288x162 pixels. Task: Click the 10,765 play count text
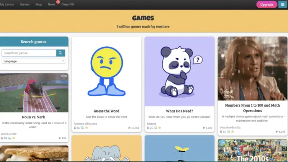tap(135, 128)
